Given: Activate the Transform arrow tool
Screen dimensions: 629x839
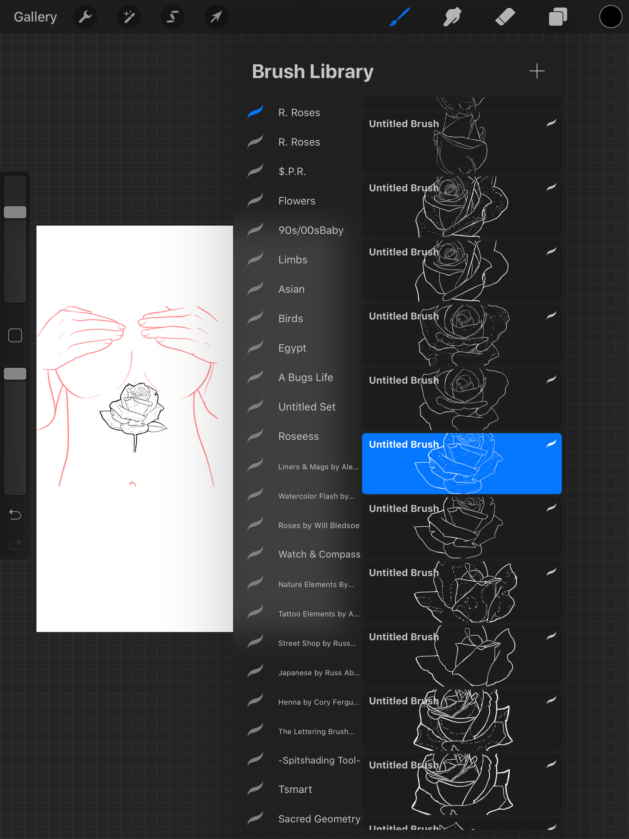Looking at the screenshot, I should point(216,17).
